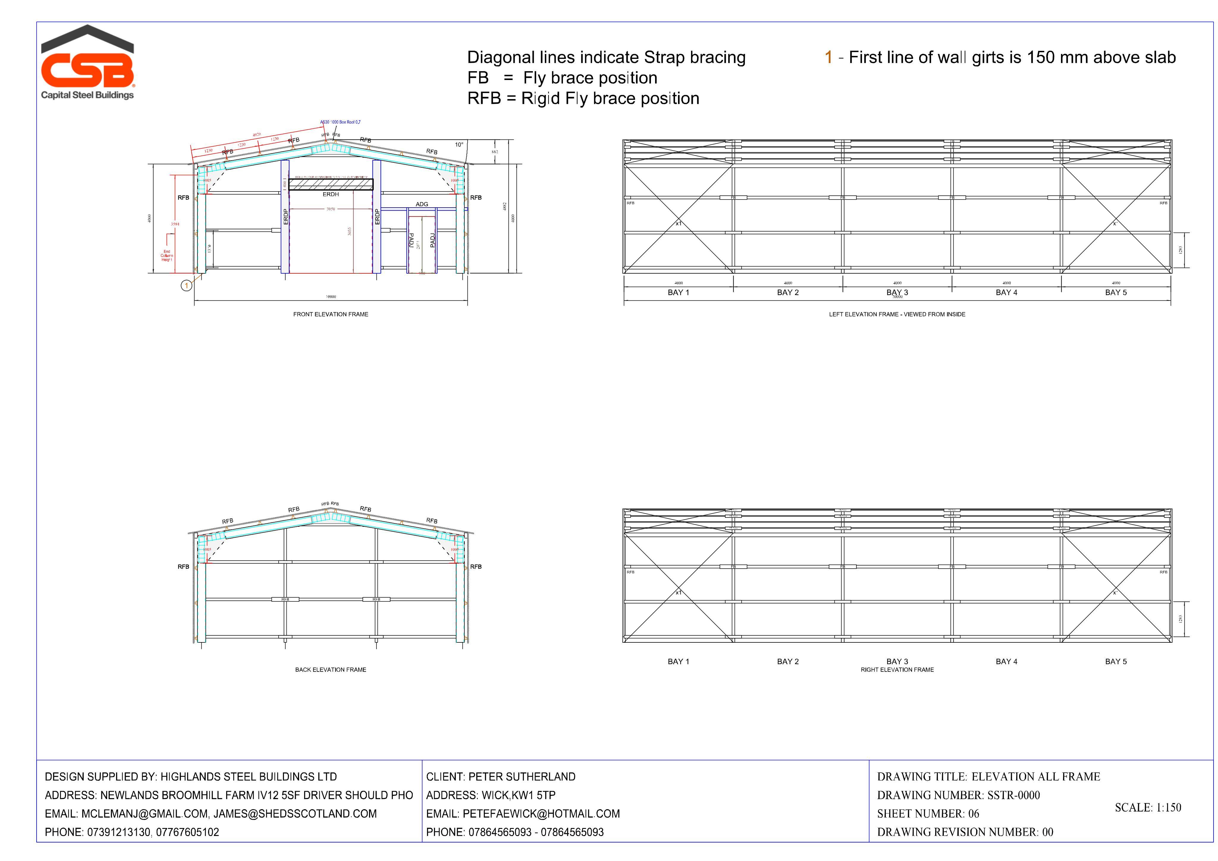1218x861 pixels.
Task: Click the left ERDP post label in front elevation
Action: coord(285,217)
